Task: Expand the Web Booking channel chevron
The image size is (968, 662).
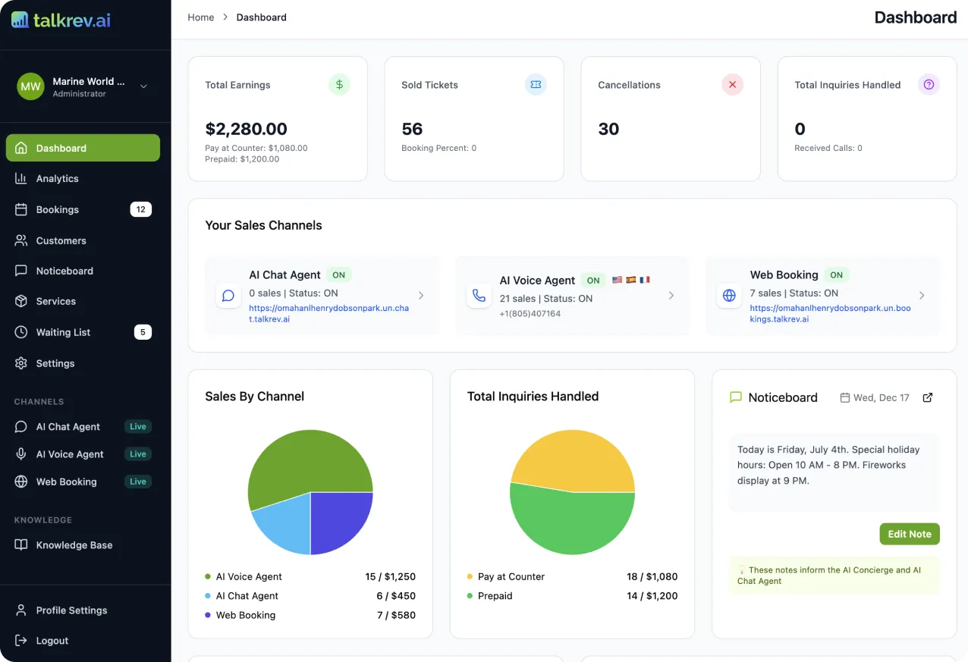Action: tap(922, 296)
